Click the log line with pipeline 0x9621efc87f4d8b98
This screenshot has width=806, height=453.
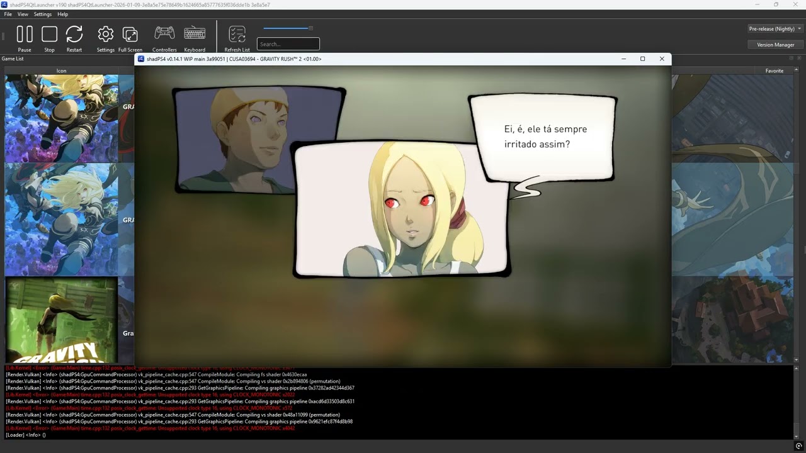179,422
